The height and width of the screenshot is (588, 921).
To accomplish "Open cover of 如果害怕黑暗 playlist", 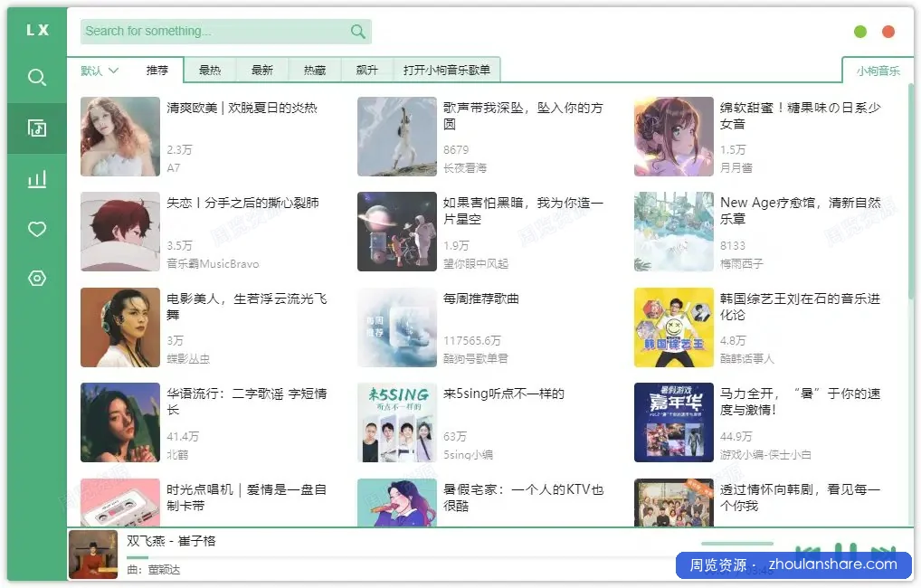I will (397, 232).
